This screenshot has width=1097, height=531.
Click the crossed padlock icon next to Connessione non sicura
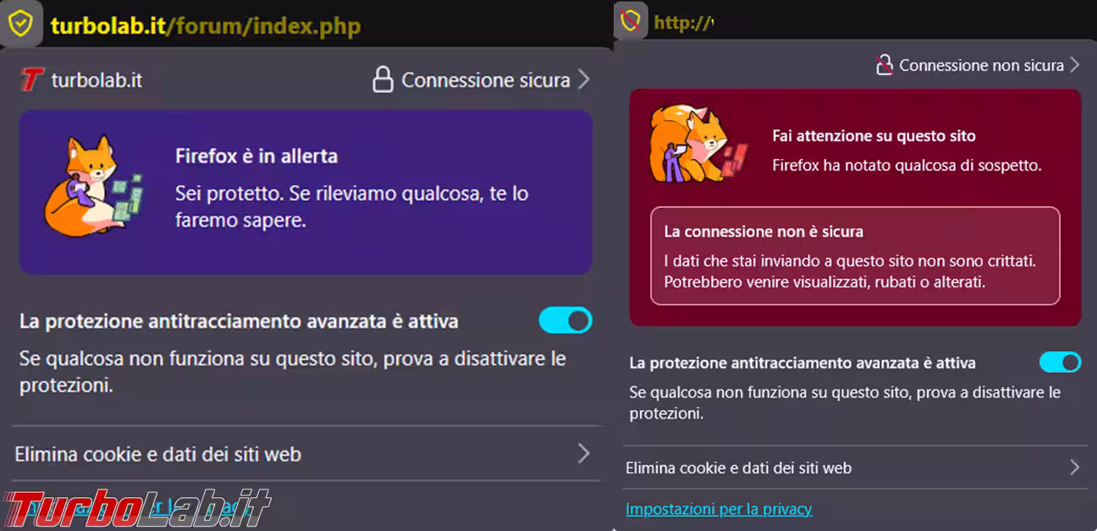[885, 64]
